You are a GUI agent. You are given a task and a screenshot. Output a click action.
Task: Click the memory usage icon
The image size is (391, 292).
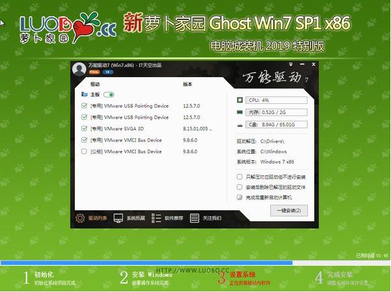239,112
